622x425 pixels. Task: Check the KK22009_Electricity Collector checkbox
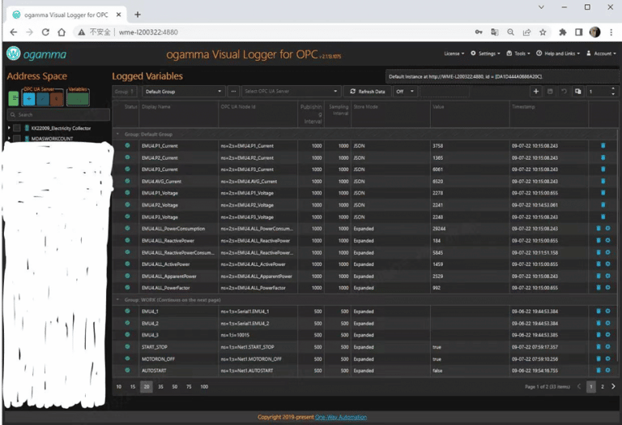[x=17, y=128]
